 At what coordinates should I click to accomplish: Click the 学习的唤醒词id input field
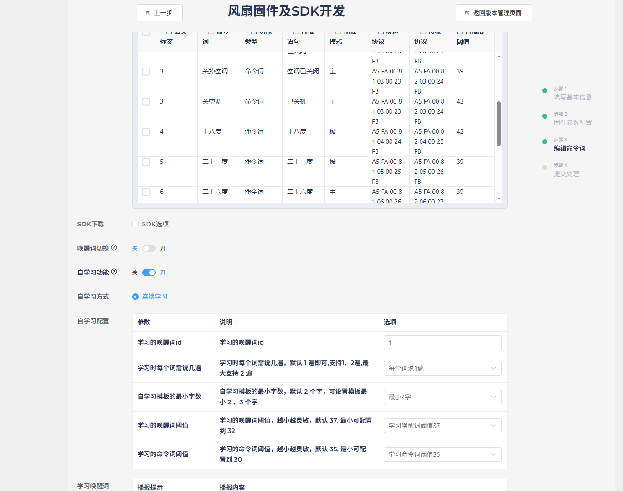point(442,343)
